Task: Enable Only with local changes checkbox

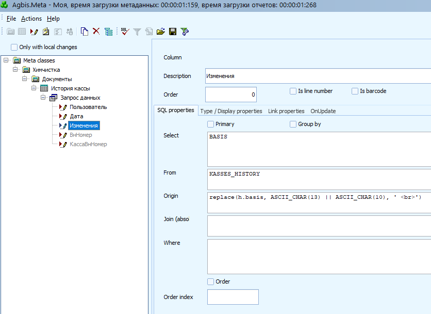Action: [x=14, y=47]
